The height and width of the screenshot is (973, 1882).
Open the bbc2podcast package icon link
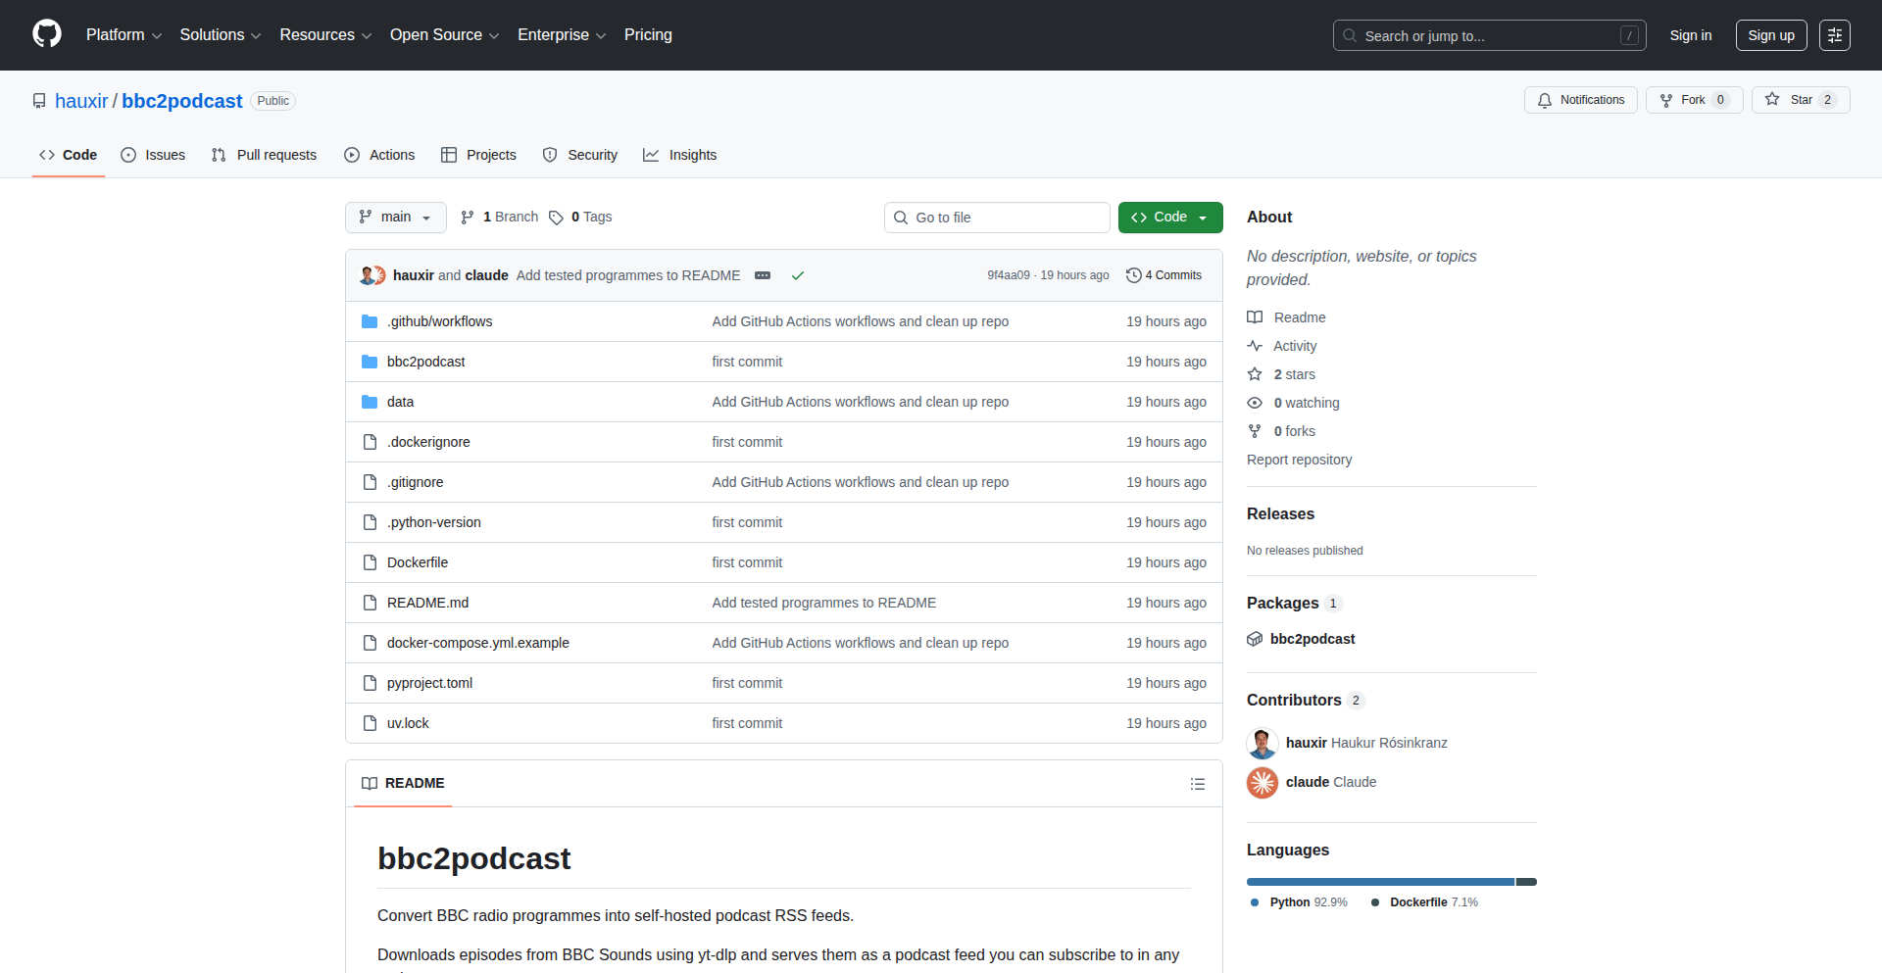(x=1255, y=639)
